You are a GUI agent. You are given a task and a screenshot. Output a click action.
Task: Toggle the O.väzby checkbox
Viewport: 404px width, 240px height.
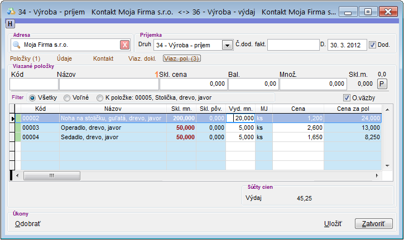click(x=347, y=98)
